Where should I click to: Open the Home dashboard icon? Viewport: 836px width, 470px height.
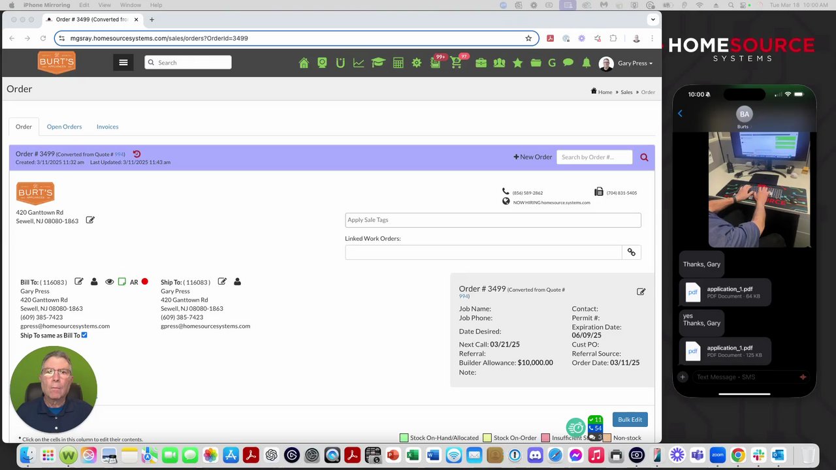click(304, 63)
